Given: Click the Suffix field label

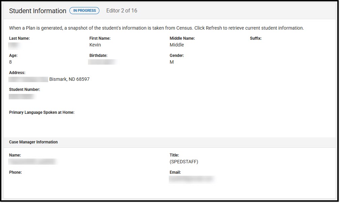Looking at the screenshot, I should tap(256, 38).
